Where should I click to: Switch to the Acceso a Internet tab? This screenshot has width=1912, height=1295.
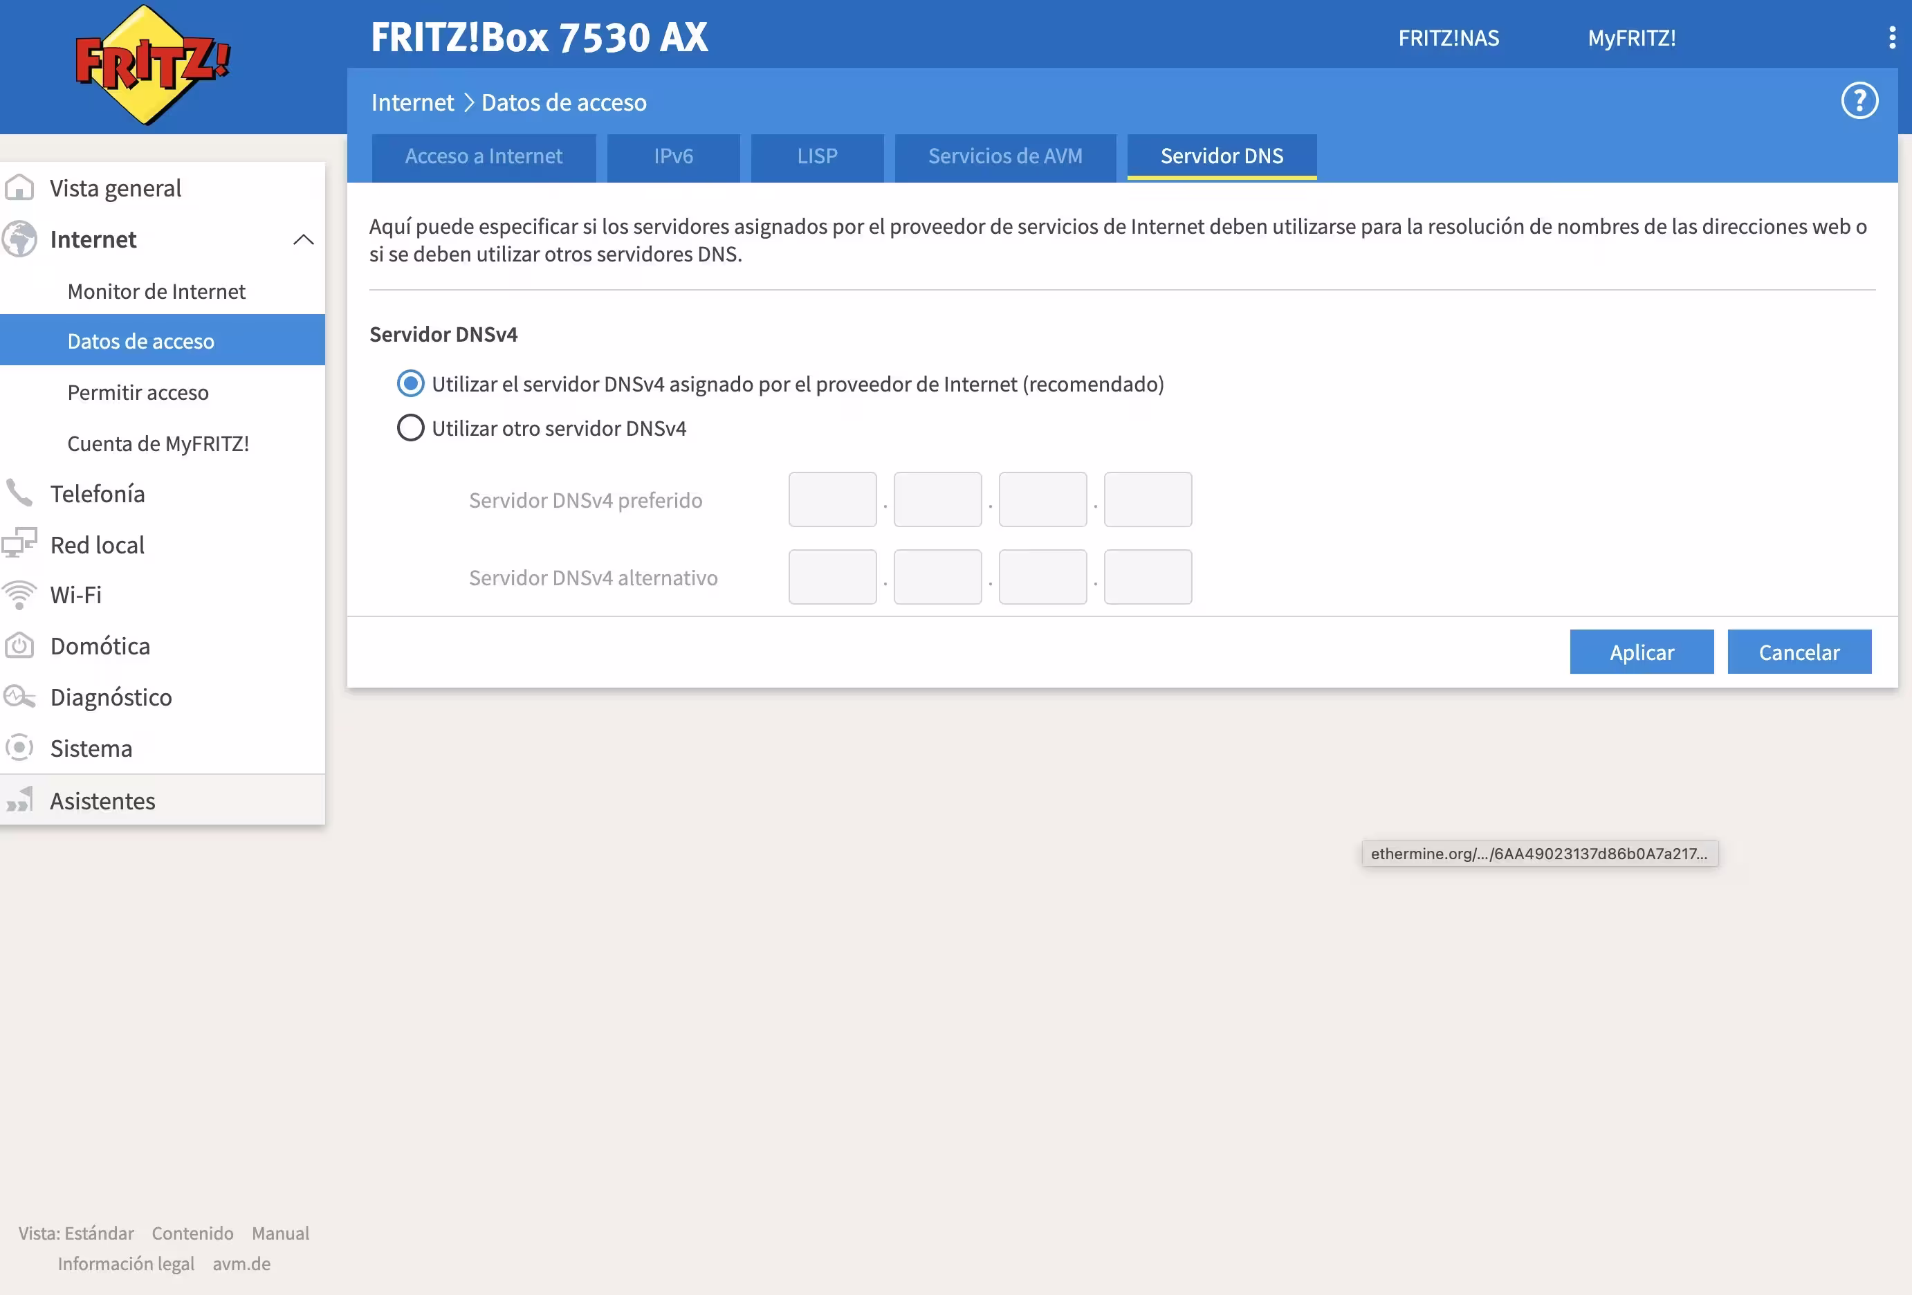[x=484, y=156]
